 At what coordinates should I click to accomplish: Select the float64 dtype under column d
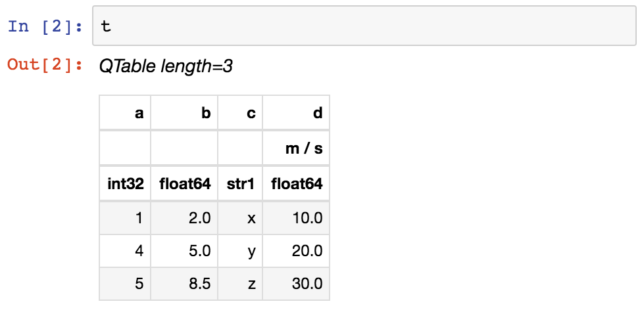pos(297,185)
